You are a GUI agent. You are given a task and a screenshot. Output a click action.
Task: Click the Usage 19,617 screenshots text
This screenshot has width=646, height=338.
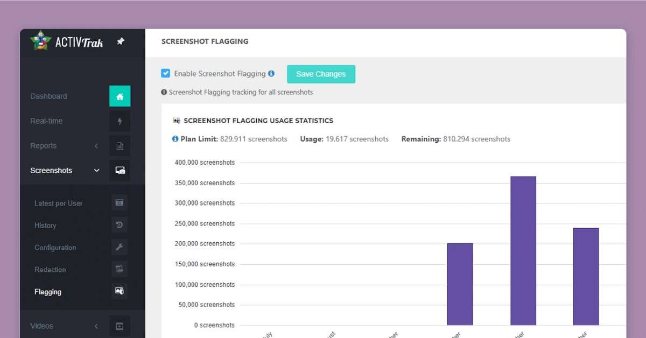[345, 139]
